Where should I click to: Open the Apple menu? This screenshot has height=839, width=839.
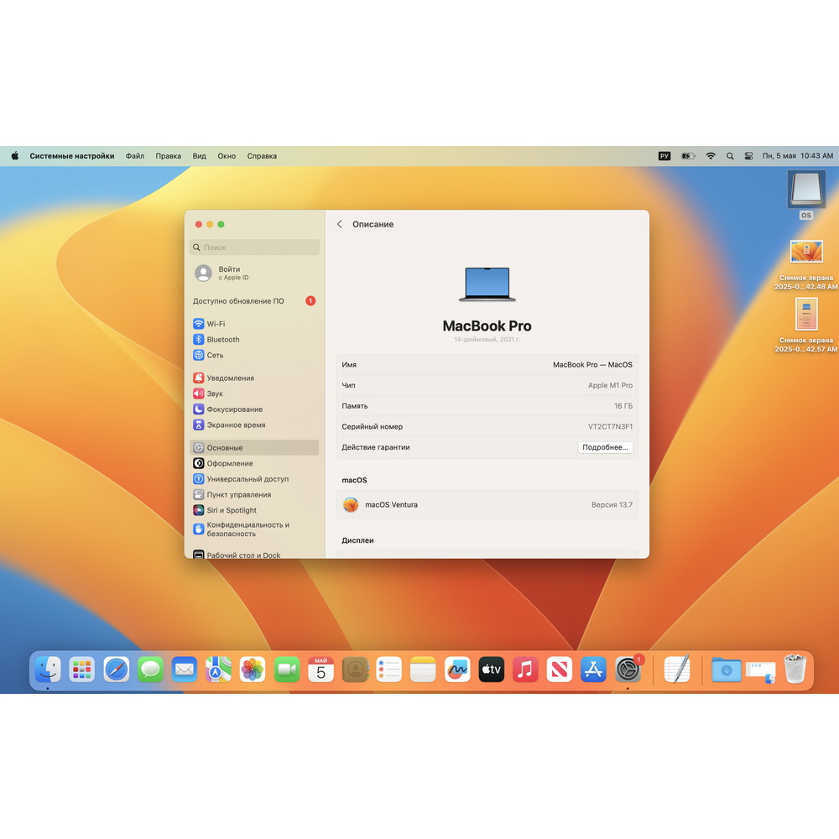coord(15,156)
